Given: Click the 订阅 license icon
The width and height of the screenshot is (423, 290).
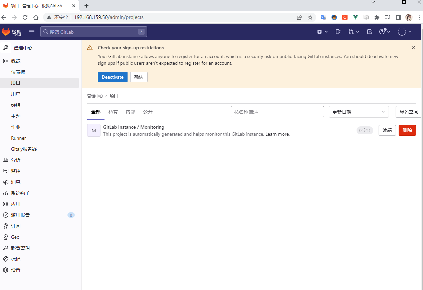Looking at the screenshot, I should pos(6,226).
